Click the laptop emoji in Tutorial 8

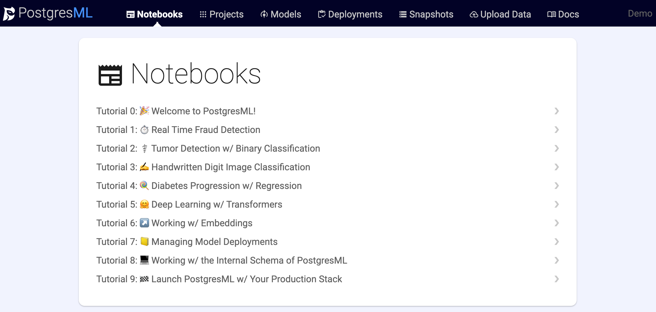coord(144,260)
